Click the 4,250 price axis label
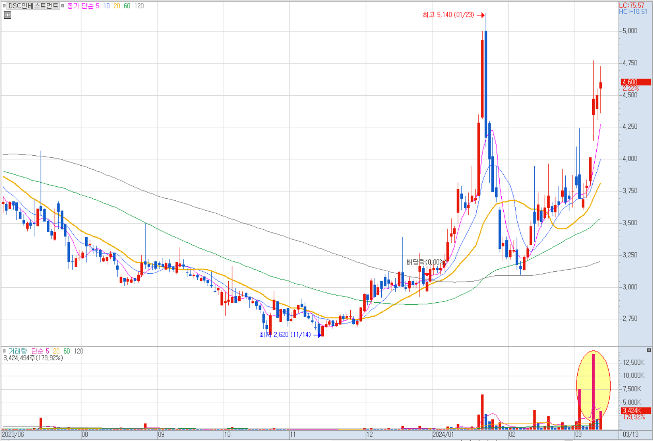Viewport: 653px width, 441px height. coord(630,127)
